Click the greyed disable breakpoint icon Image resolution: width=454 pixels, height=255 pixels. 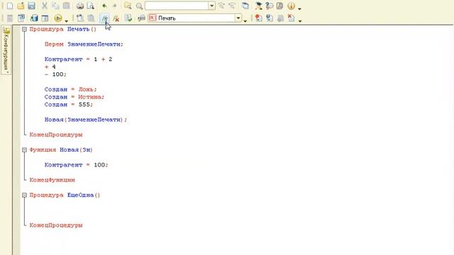[x=280, y=18]
